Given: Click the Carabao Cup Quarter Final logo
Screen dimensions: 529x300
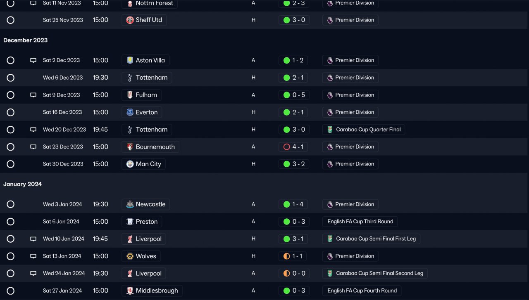Looking at the screenshot, I should [x=330, y=130].
